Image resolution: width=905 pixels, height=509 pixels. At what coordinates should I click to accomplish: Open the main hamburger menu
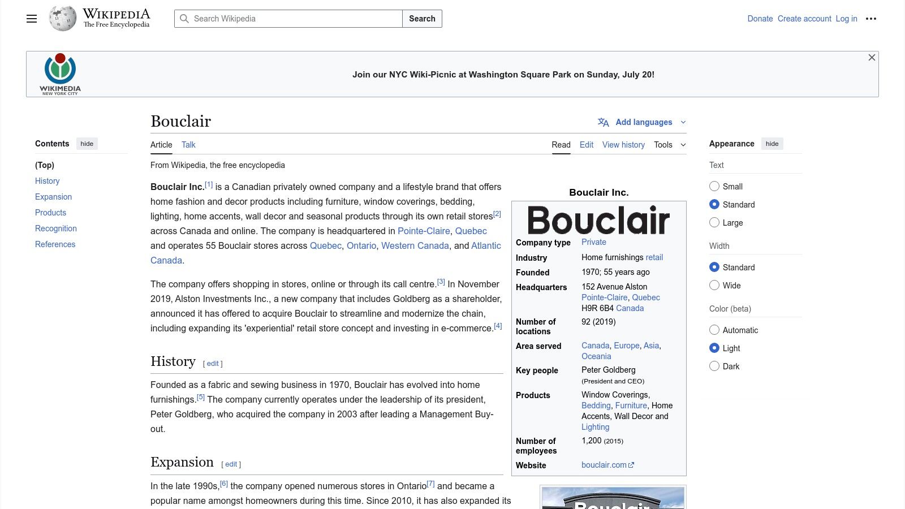32,19
